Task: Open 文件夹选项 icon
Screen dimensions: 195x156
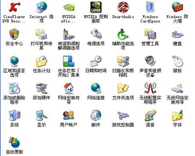Action: click(123, 88)
